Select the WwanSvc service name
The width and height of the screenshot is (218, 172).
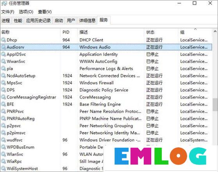point(16,61)
